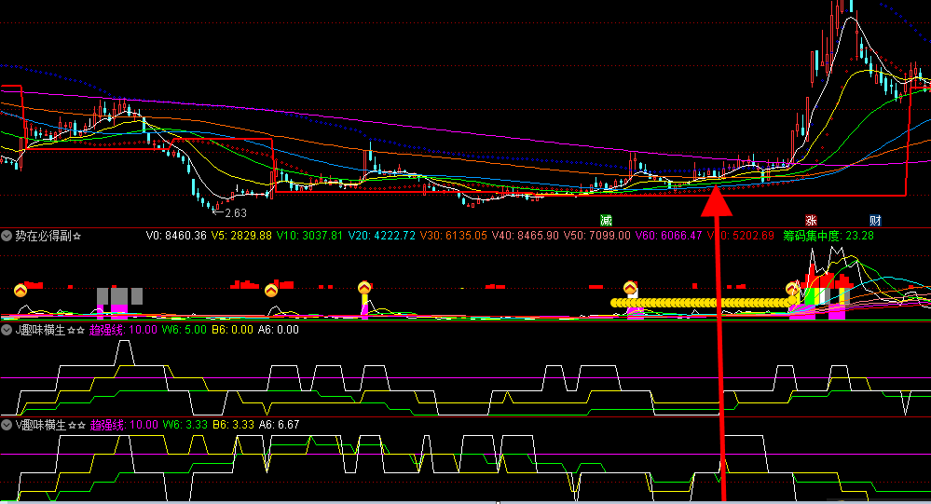Click the 2.63 low price label
The image size is (931, 504).
[x=236, y=212]
